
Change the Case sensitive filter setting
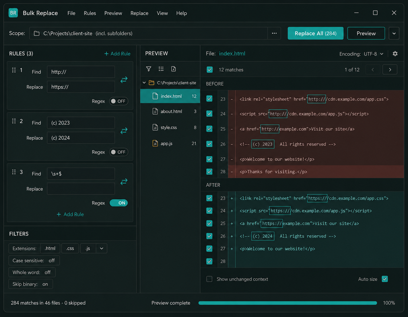click(34, 261)
